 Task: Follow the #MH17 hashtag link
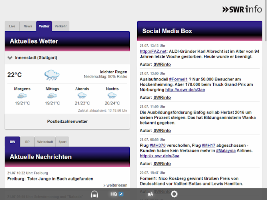pos(209,146)
